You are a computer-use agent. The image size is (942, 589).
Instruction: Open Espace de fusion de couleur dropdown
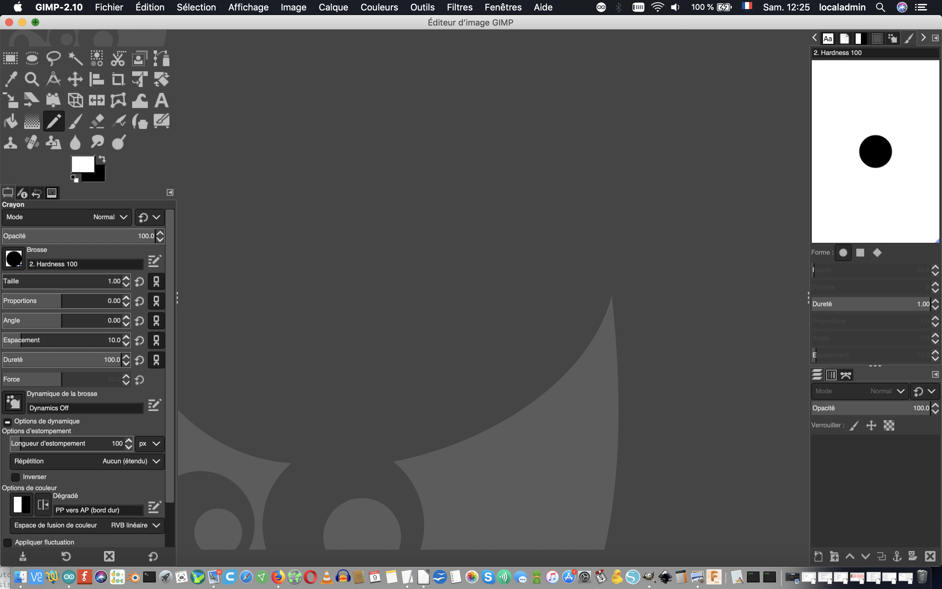[x=87, y=525]
